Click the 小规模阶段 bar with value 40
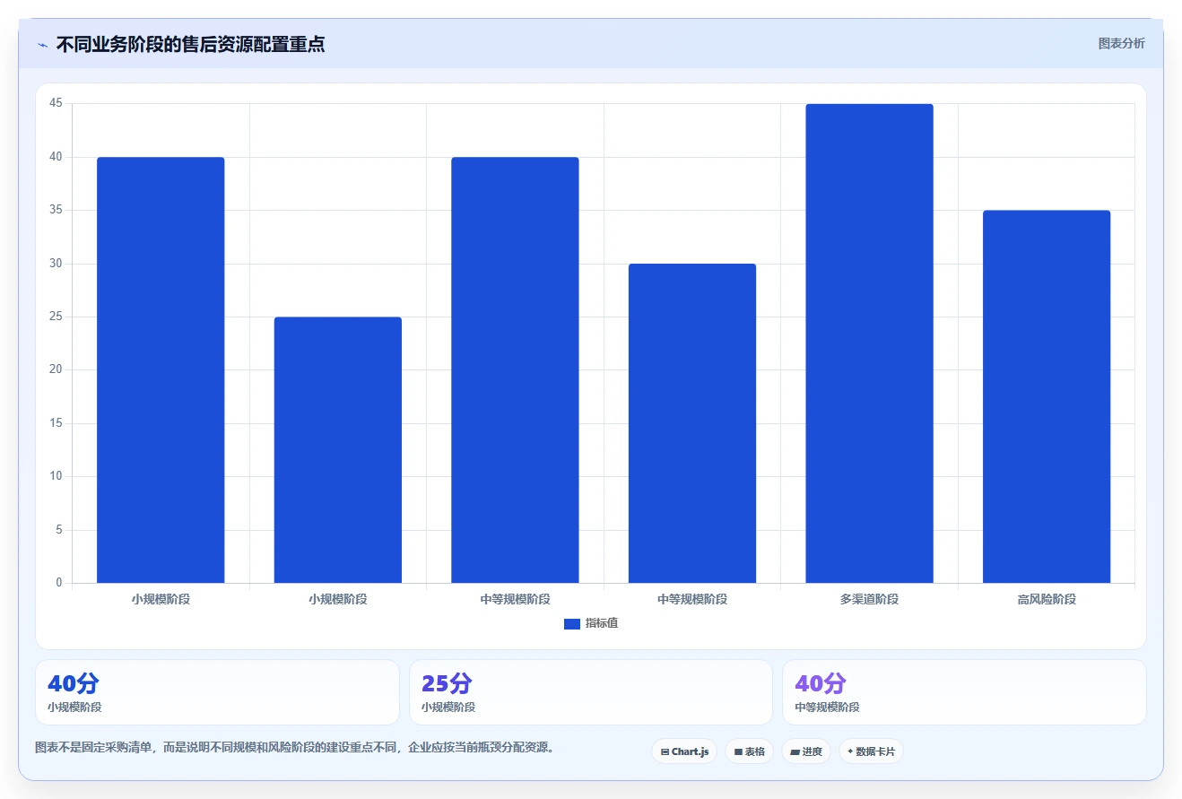The height and width of the screenshot is (799, 1182). (x=161, y=370)
